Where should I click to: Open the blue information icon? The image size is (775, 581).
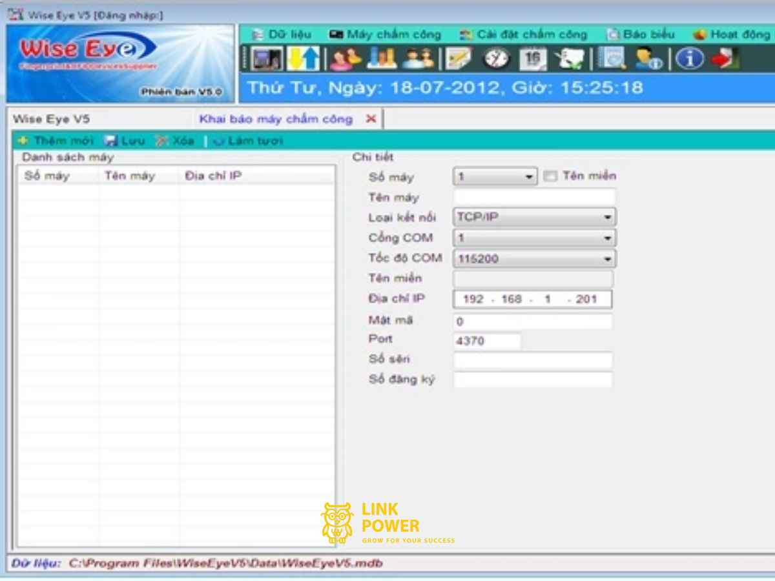[690, 59]
